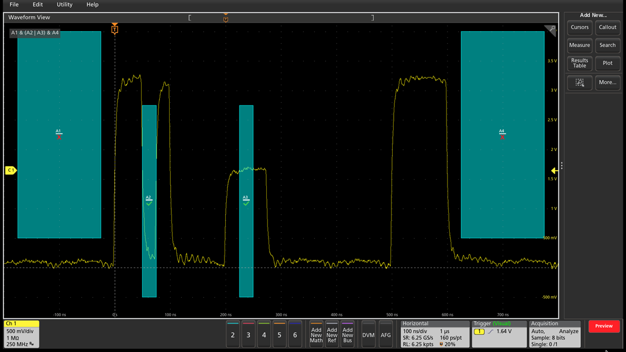
Task: Open the File menu
Action: tap(14, 4)
